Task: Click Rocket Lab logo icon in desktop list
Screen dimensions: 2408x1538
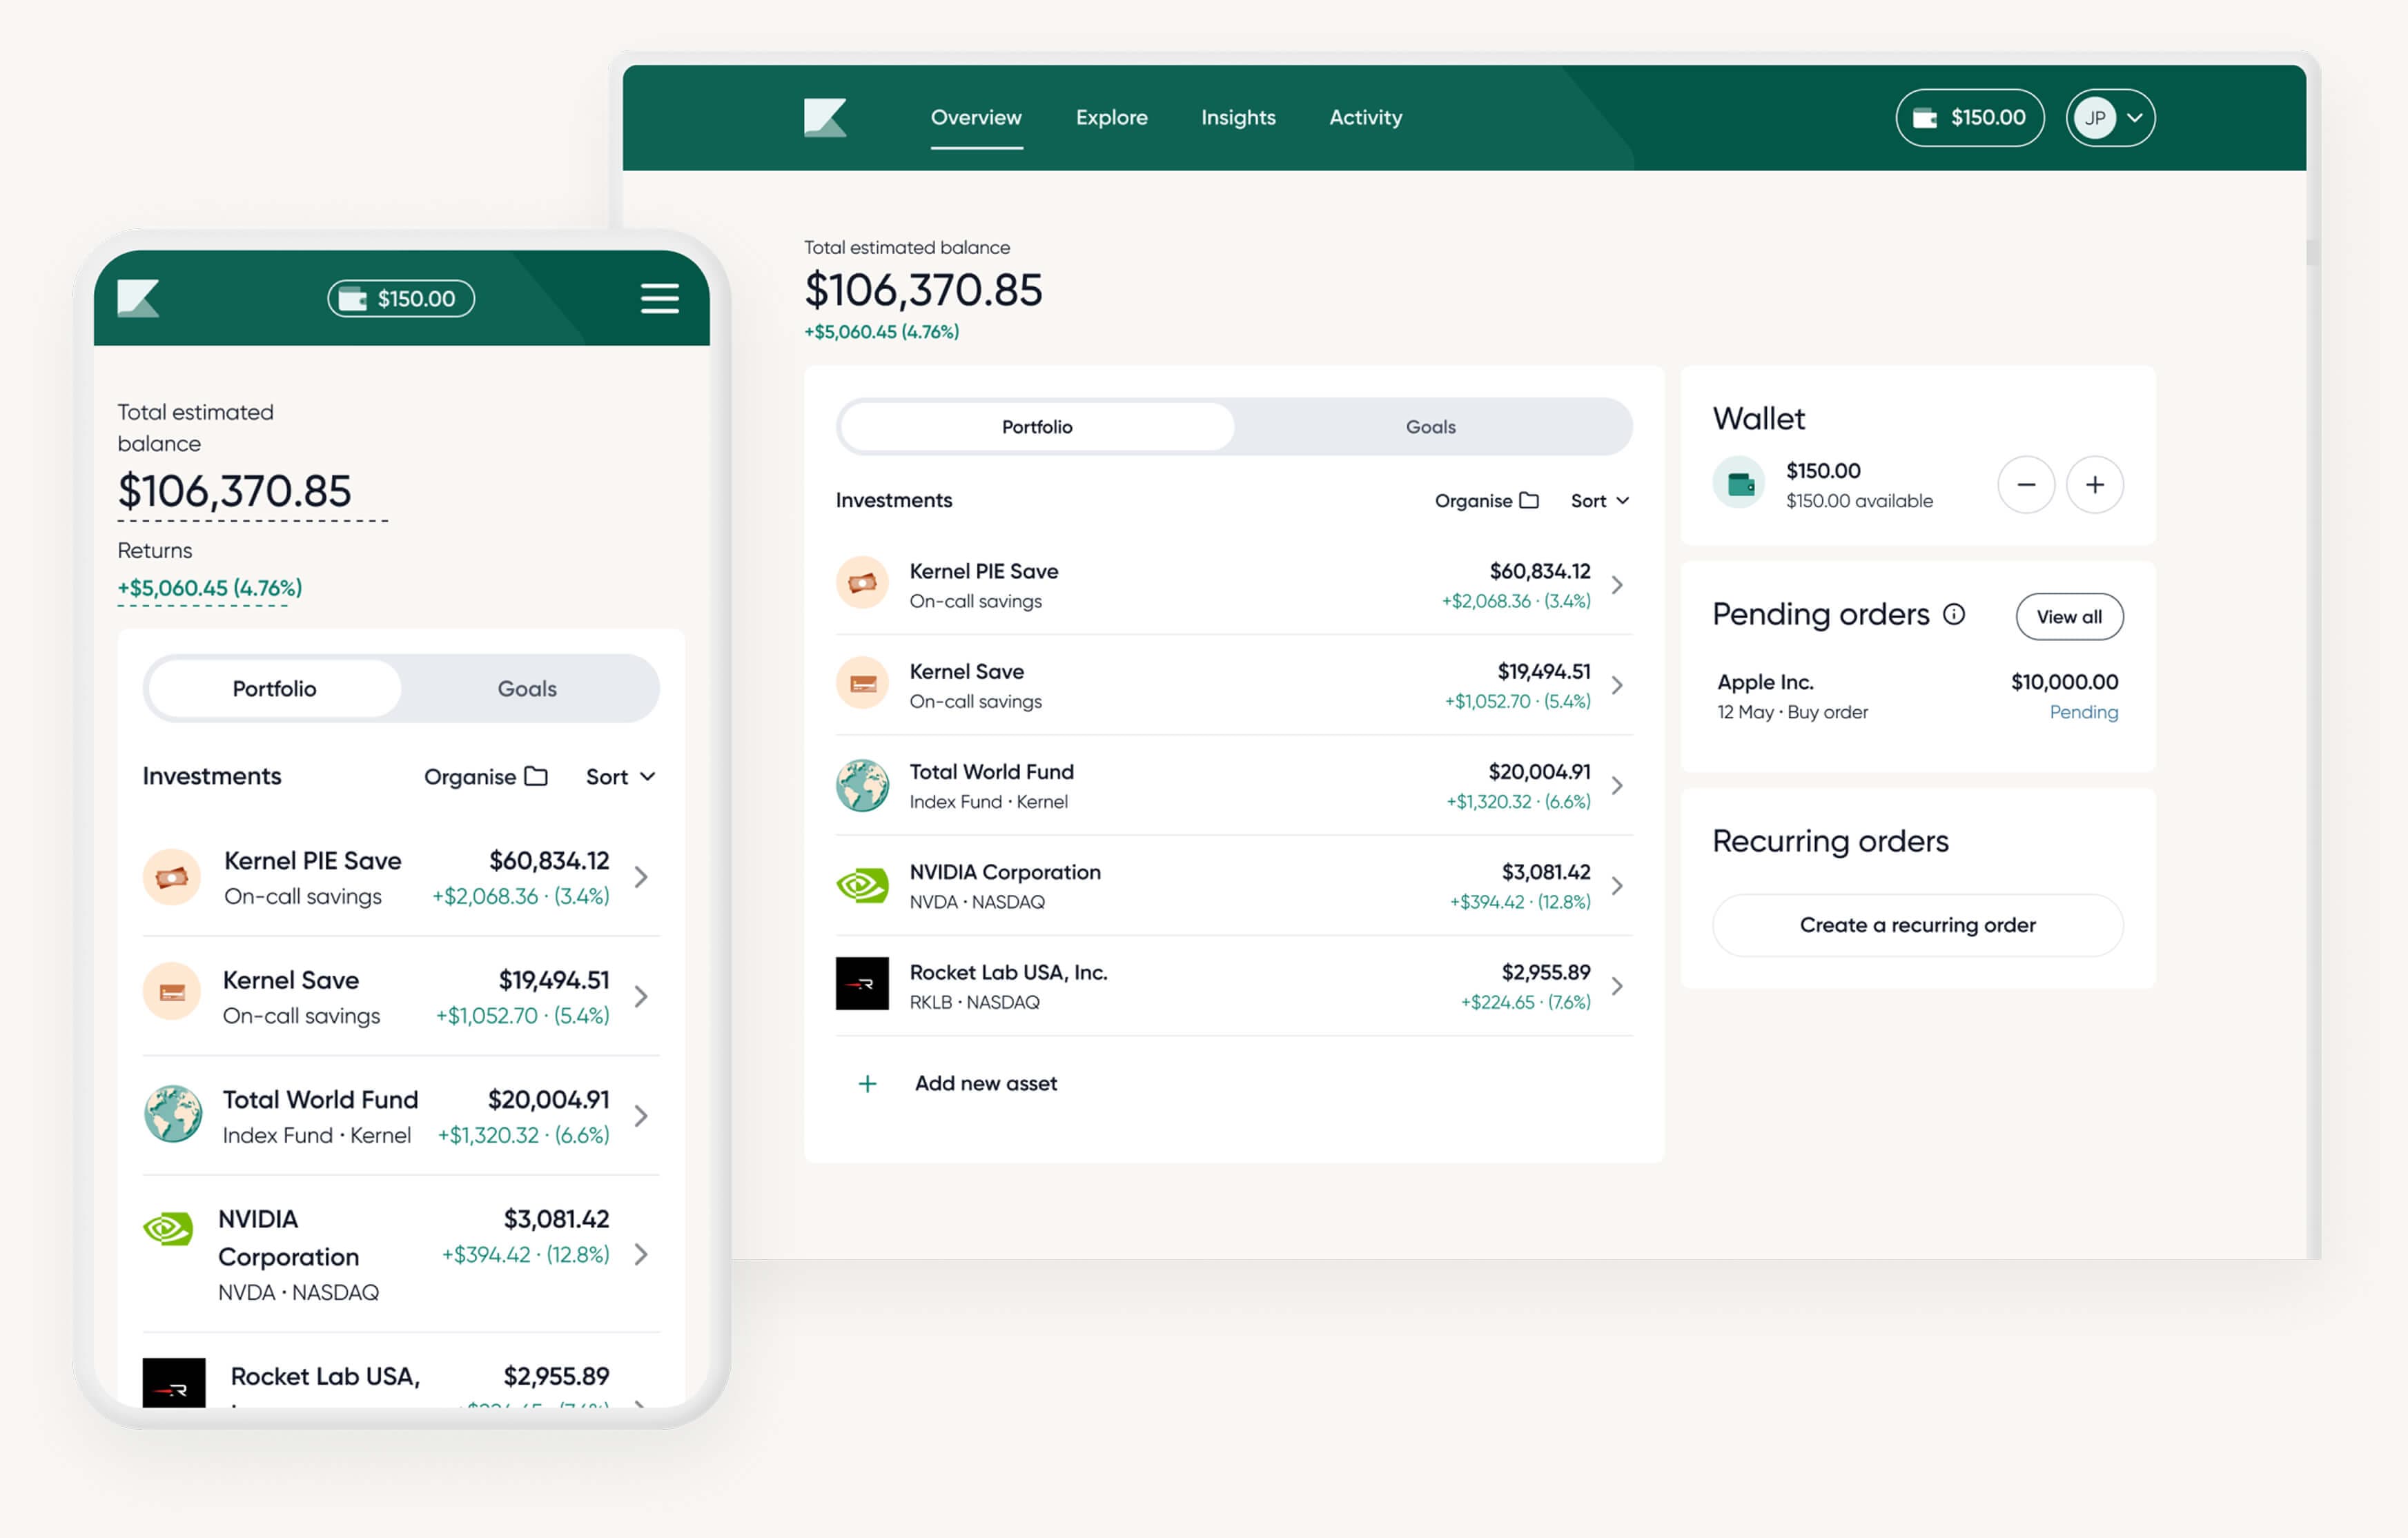Action: pyautogui.click(x=862, y=985)
